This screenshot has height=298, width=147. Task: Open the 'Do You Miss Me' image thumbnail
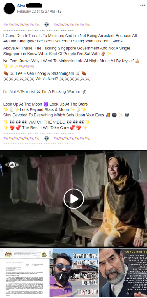(x=123, y=273)
